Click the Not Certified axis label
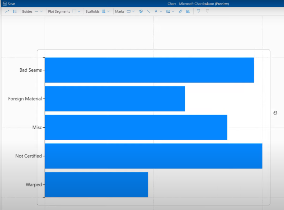Viewport: 284px width, 210px height. [28, 156]
